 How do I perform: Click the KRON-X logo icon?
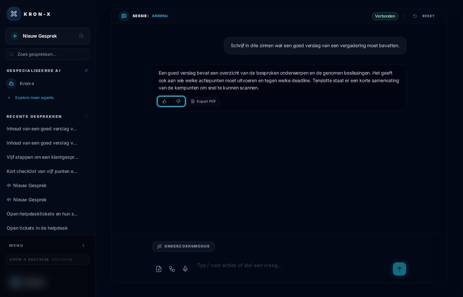(x=14, y=14)
